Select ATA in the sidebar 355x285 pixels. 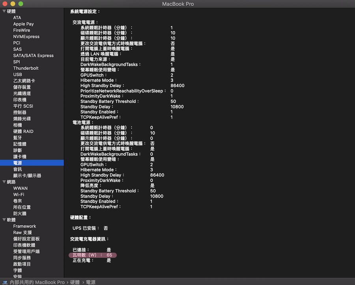pos(17,18)
